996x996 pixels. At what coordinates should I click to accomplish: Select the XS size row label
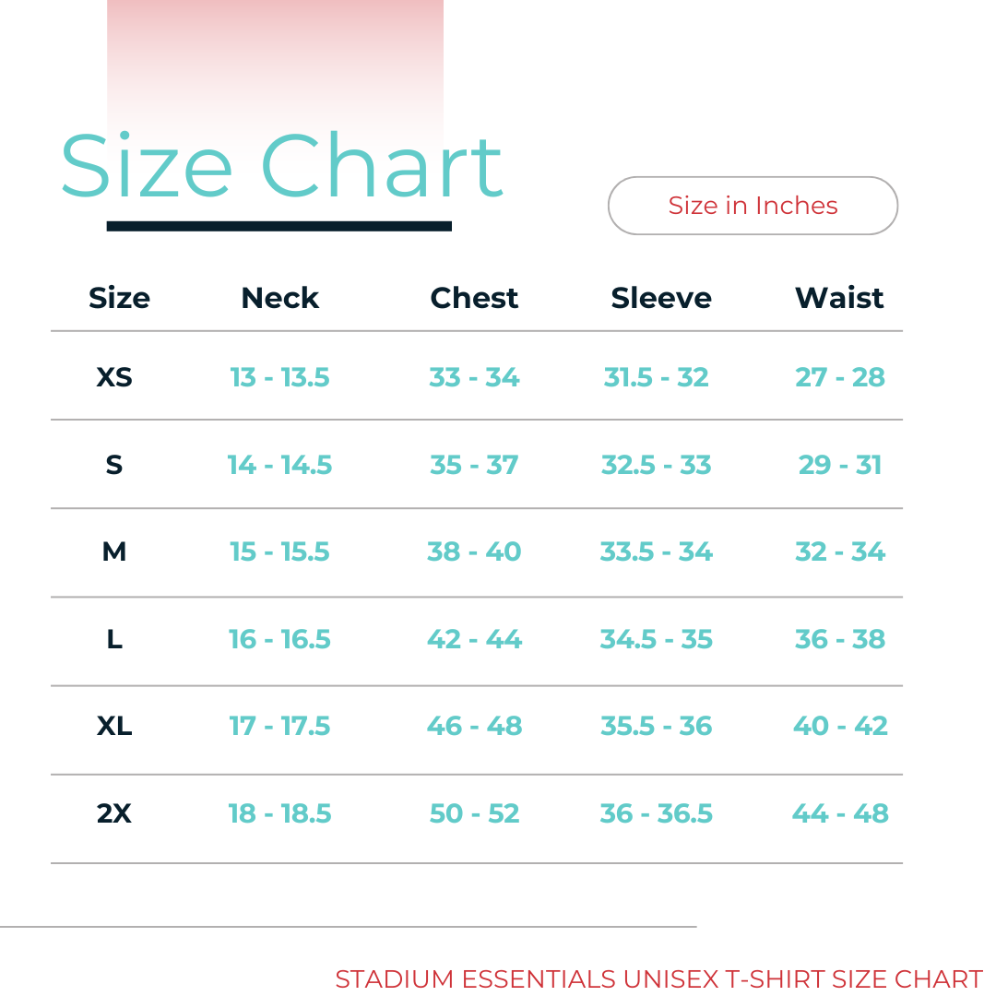pos(114,377)
